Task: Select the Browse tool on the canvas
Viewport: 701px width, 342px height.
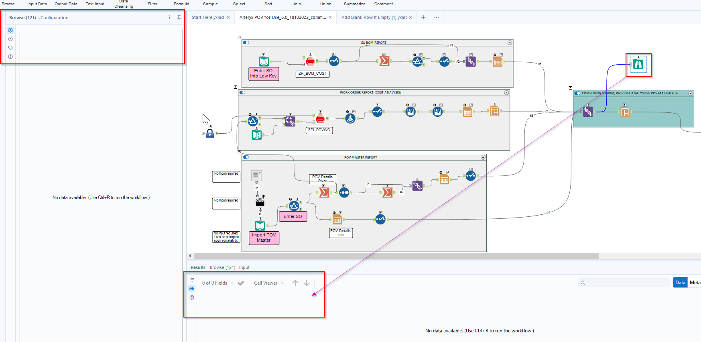Action: tap(638, 64)
